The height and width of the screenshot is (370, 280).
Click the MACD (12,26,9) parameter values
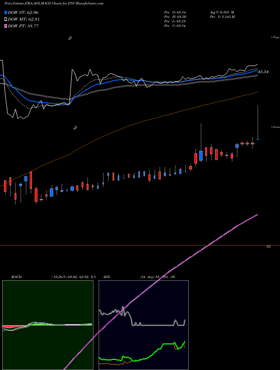pos(73,277)
